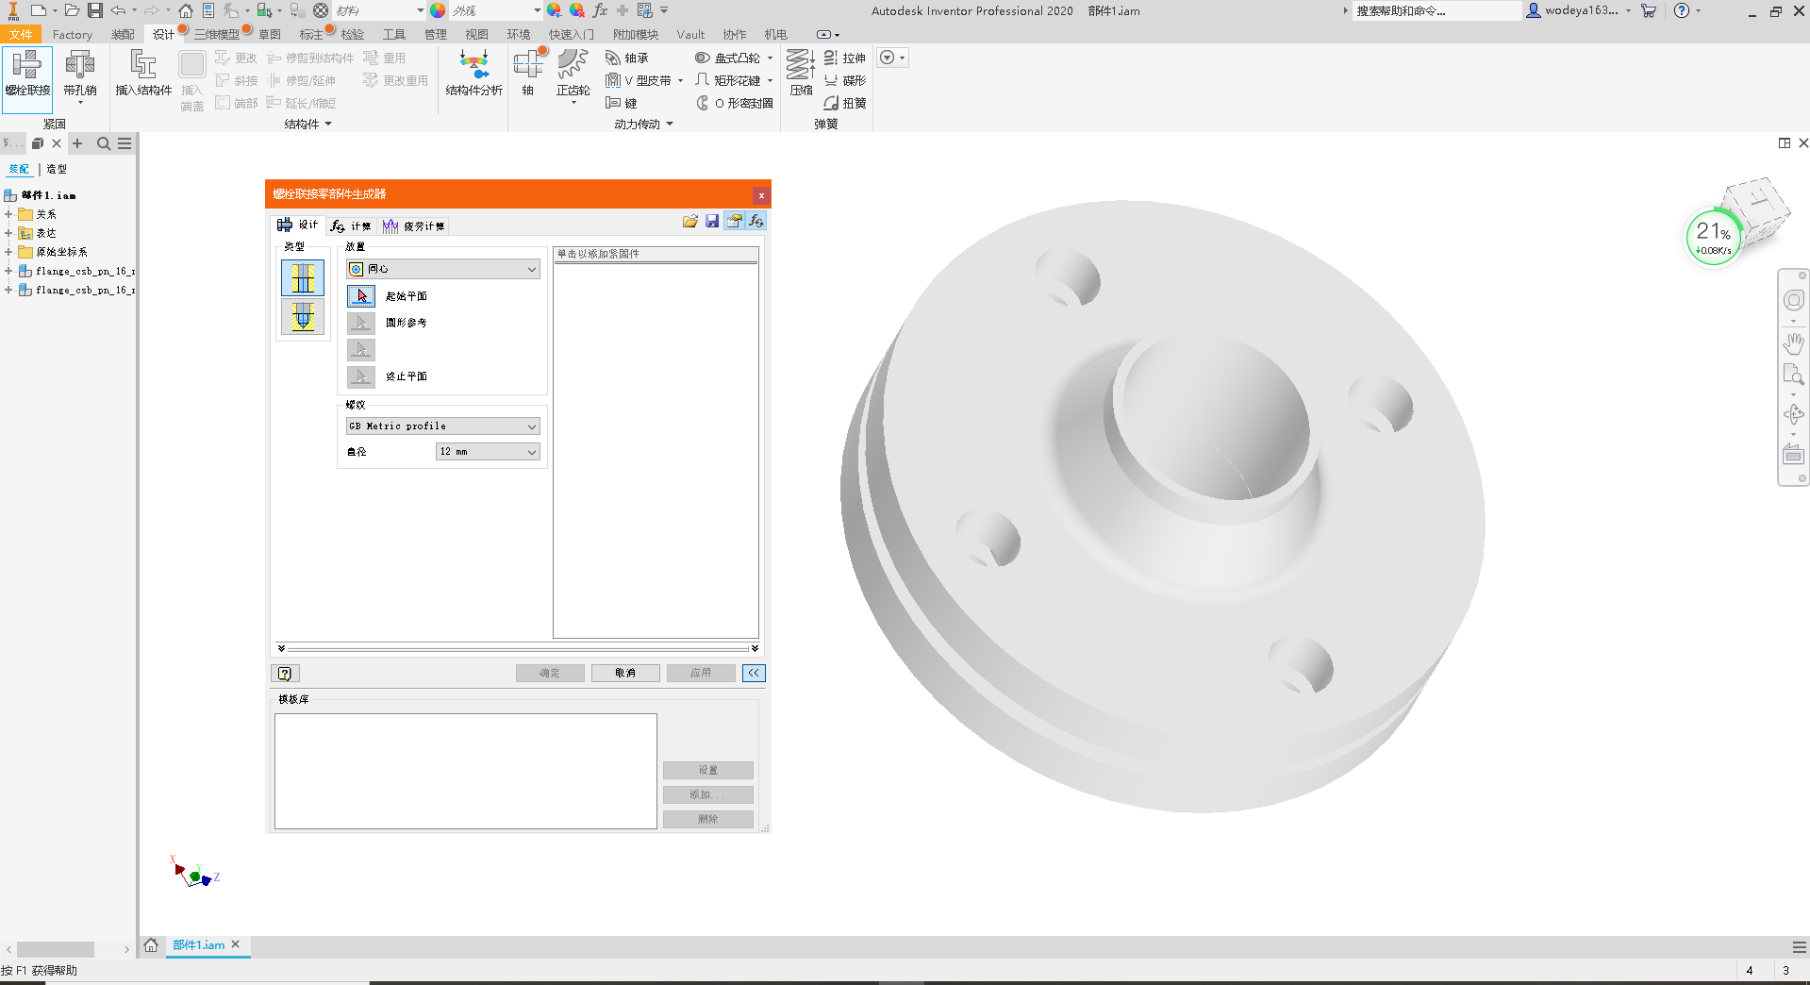Toggle the calculation fx button in dialog toolbar

pos(756,221)
